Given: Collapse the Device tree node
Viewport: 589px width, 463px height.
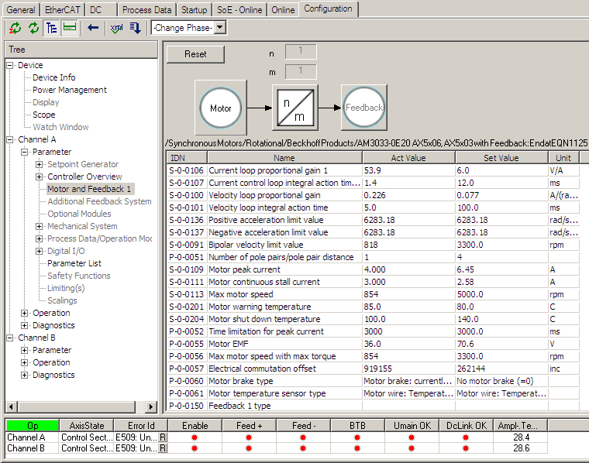Looking at the screenshot, I should point(10,65).
